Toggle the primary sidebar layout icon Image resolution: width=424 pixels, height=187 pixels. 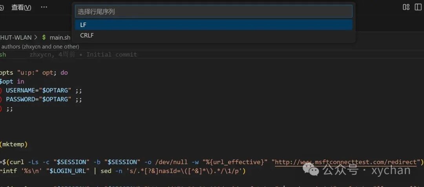click(x=419, y=7)
